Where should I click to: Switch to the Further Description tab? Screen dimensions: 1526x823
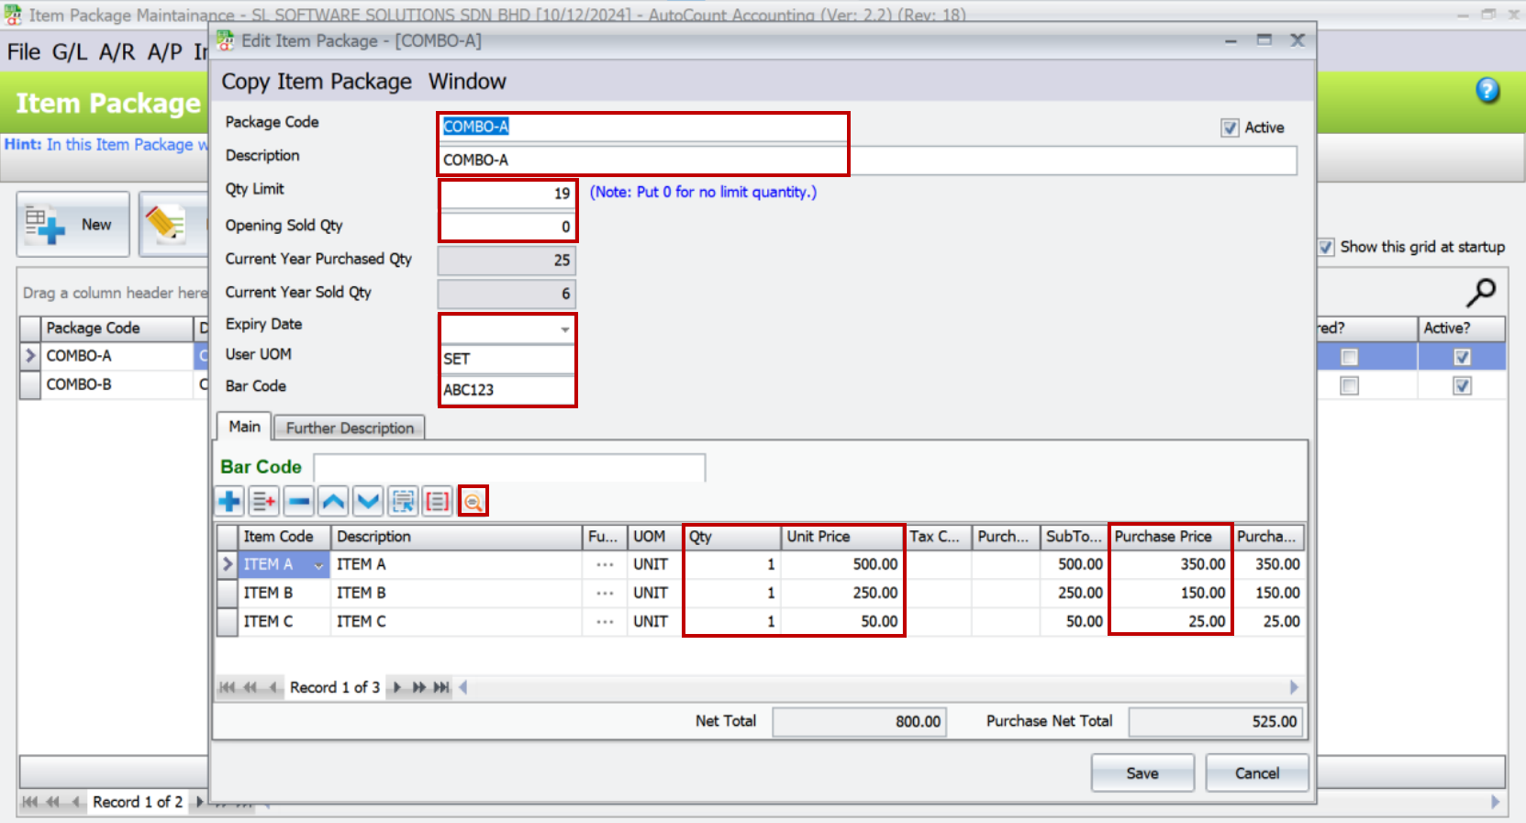pyautogui.click(x=350, y=428)
